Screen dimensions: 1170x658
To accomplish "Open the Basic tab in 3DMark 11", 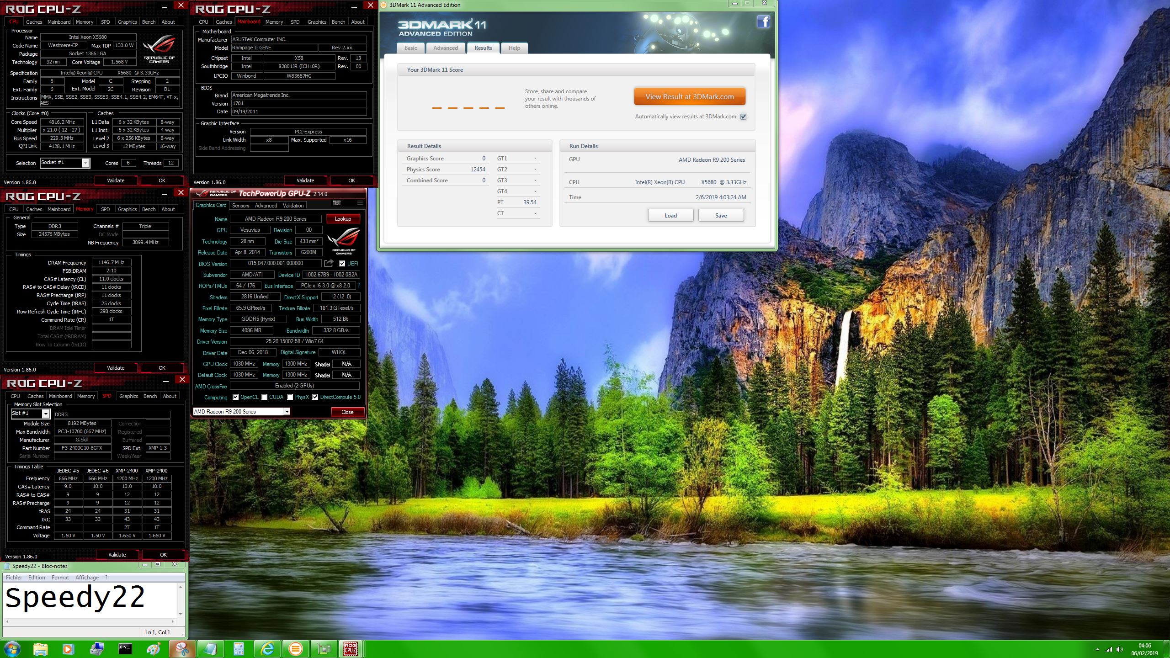I will click(410, 48).
